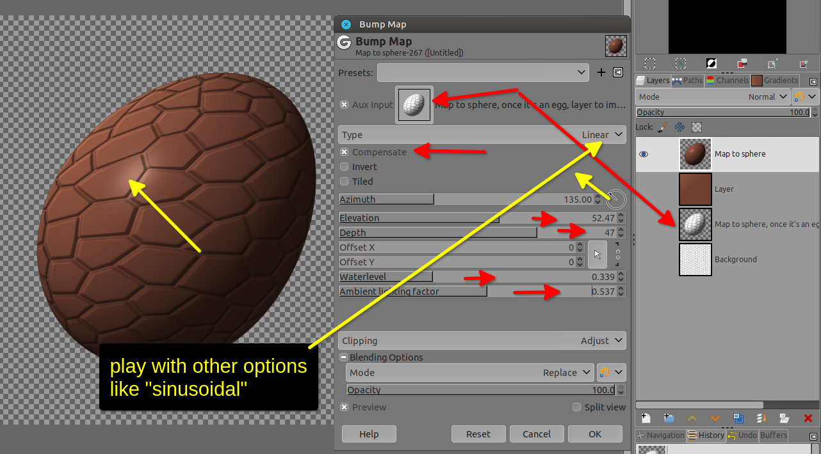821x454 pixels.
Task: Switch to the Undo tab
Action: point(742,435)
